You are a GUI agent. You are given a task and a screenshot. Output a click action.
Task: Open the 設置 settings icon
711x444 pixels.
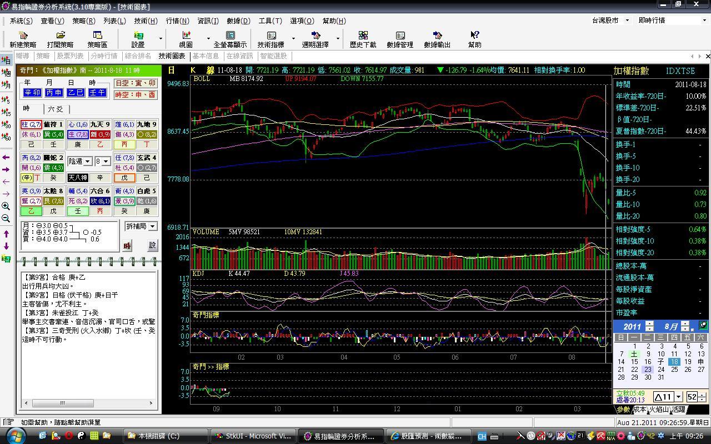[138, 39]
